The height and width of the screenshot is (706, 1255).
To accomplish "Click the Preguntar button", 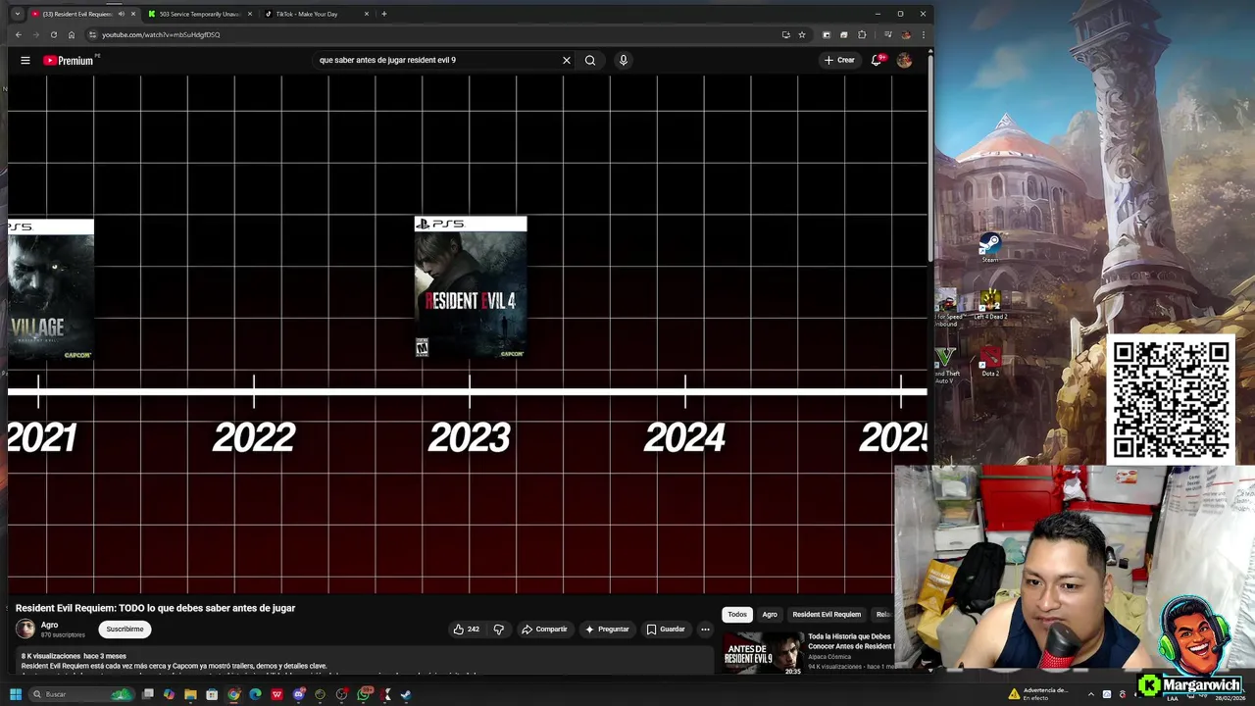I will coord(607,629).
